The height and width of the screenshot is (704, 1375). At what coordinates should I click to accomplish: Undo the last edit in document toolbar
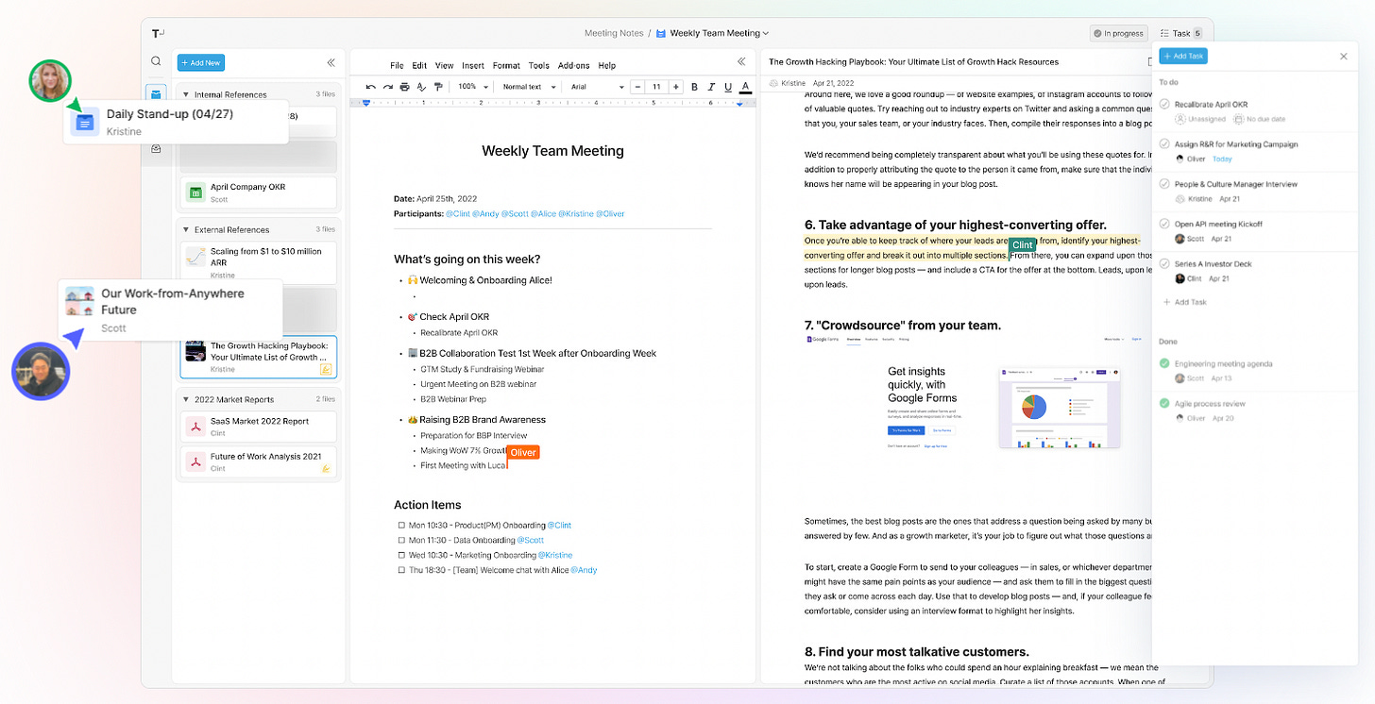pos(371,87)
